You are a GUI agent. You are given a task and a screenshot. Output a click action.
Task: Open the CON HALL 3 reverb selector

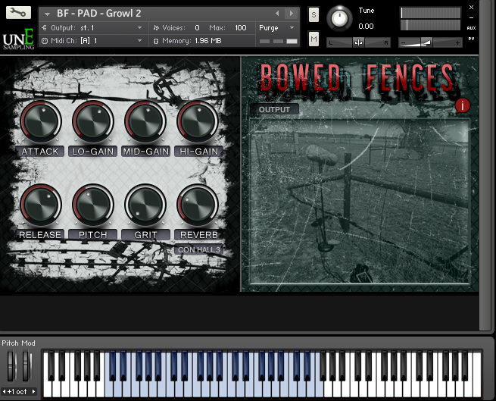coord(199,249)
